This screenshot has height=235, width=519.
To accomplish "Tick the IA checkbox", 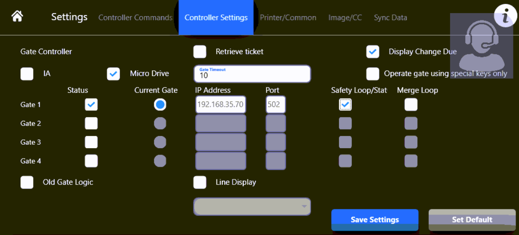I will pos(27,74).
